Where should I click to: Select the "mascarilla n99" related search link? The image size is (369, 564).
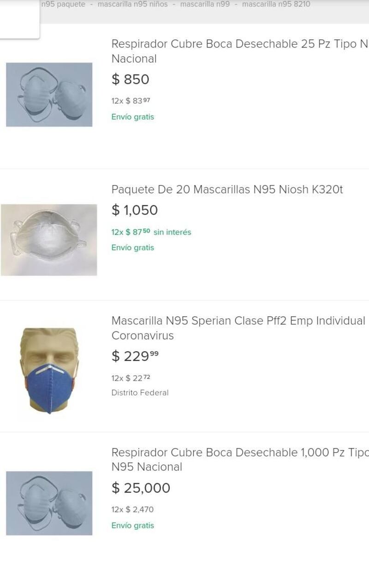click(205, 5)
